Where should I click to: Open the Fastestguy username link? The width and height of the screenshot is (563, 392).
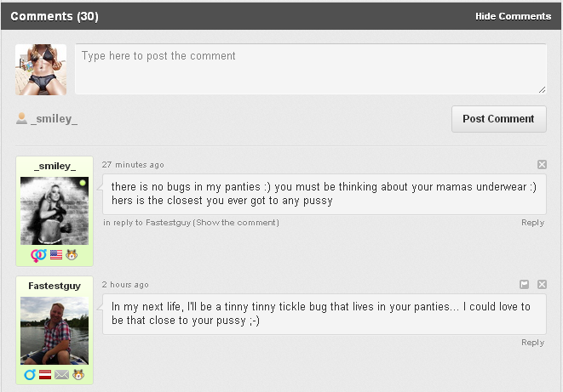coord(55,286)
